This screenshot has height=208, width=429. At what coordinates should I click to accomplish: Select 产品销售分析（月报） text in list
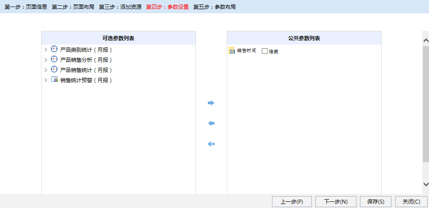86,60
